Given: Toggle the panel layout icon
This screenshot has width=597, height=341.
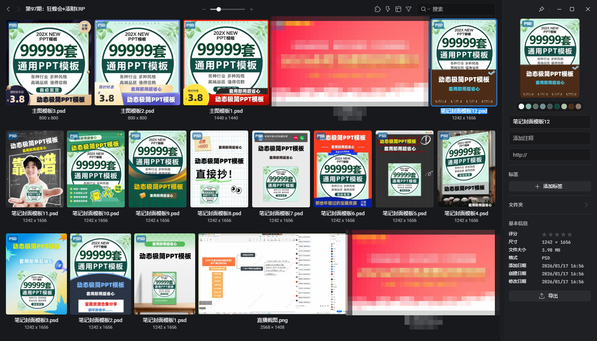Looking at the screenshot, I should (x=398, y=9).
